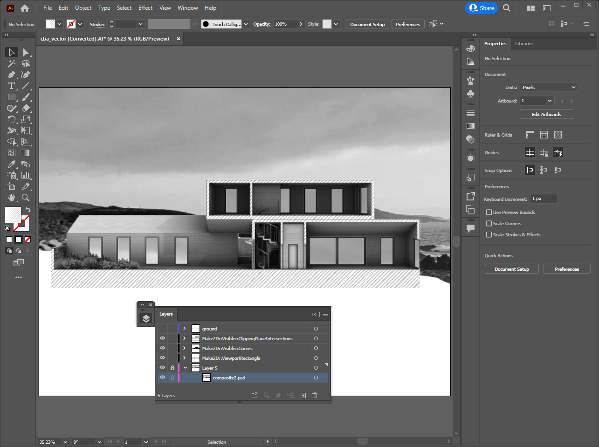The height and width of the screenshot is (447, 599).
Task: Enable Use Preview Bounds checkbox
Action: pyautogui.click(x=489, y=212)
